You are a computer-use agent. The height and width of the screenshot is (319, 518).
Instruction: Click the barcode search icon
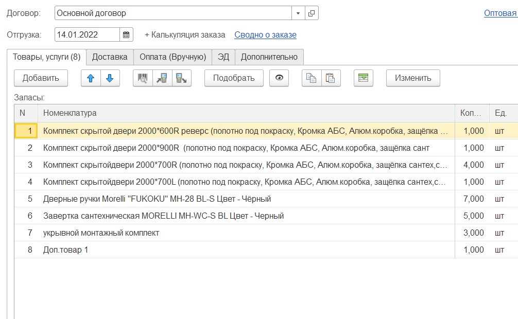(x=143, y=78)
